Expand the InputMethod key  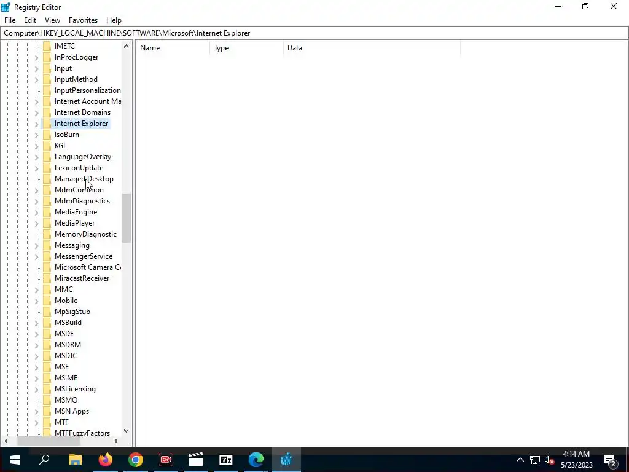click(36, 79)
